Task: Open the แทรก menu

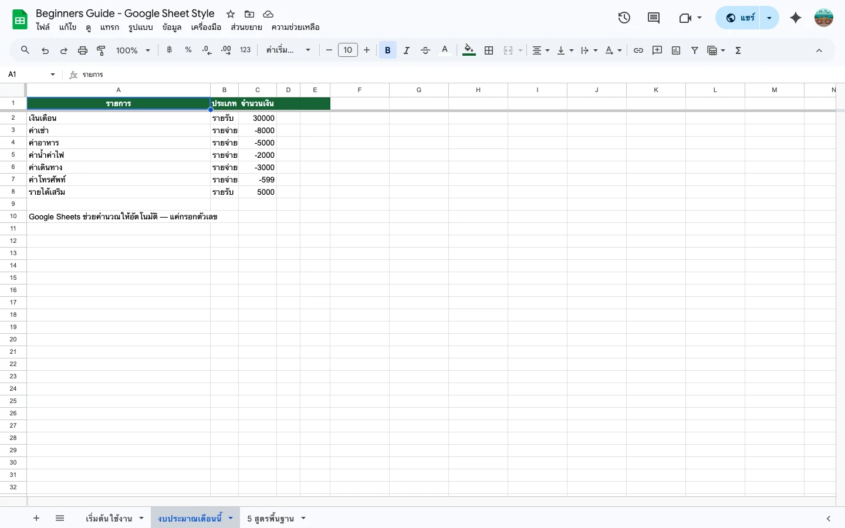Action: (110, 27)
